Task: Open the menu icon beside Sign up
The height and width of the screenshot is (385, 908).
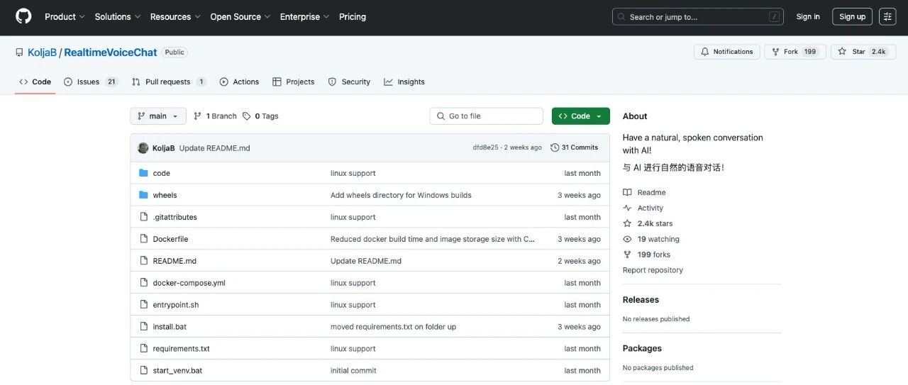Action: pyautogui.click(x=887, y=17)
